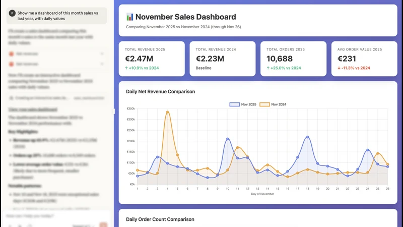Click the 'Baseline' label in 2024 card
This screenshot has width=403, height=227.
[204, 68]
